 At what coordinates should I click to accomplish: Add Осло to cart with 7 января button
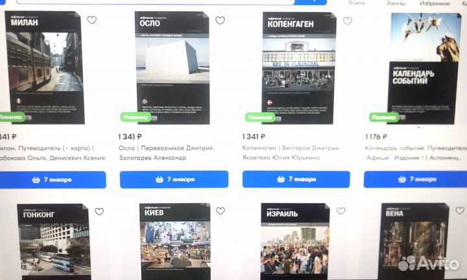(x=174, y=180)
